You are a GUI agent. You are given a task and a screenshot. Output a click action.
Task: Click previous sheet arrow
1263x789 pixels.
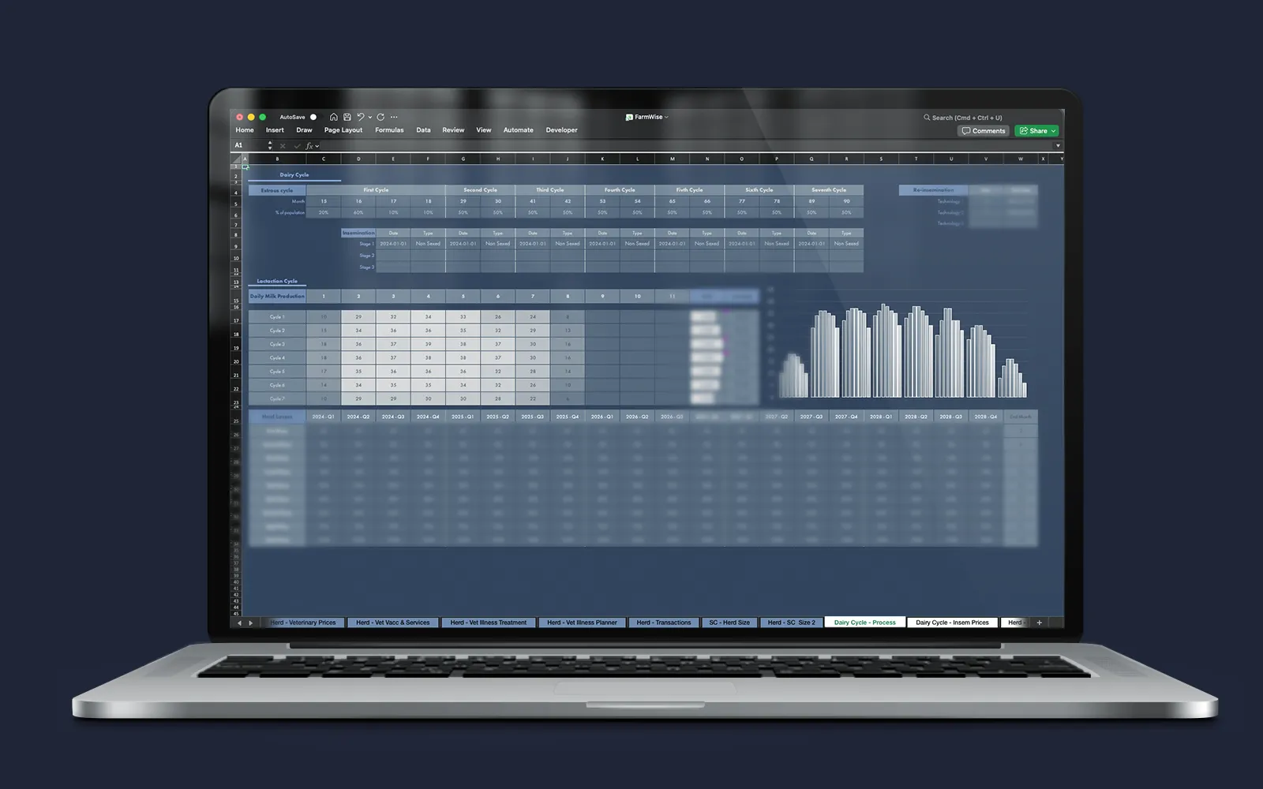pyautogui.click(x=240, y=623)
